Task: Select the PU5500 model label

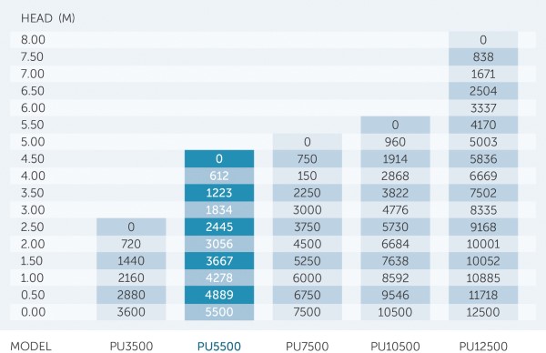Action: point(219,347)
